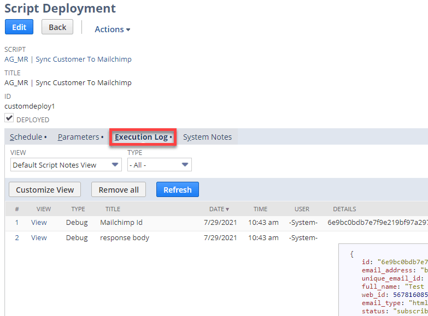Click Remove all log entries button
Viewport: 428px width, 316px height.
[119, 189]
